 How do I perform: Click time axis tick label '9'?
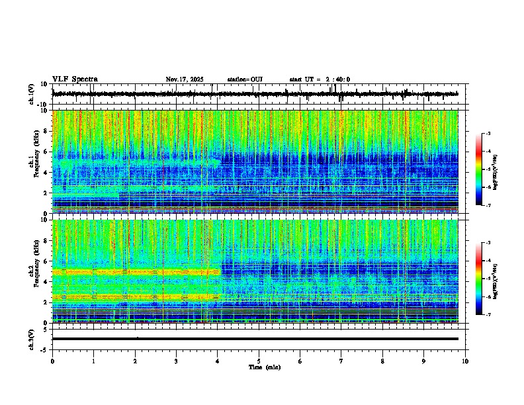coord(423,361)
